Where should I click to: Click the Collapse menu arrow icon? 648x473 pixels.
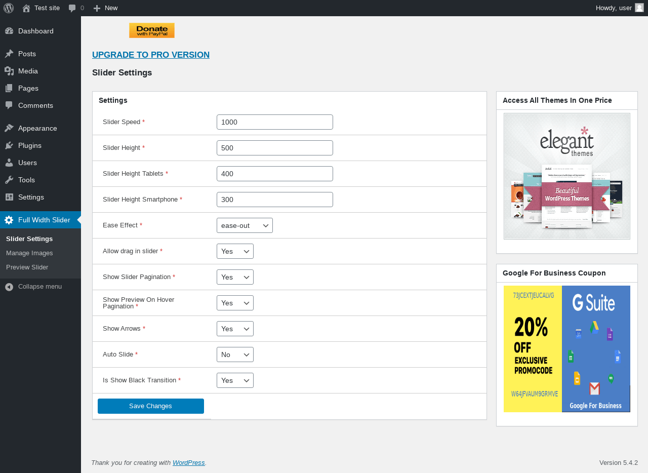click(x=9, y=287)
